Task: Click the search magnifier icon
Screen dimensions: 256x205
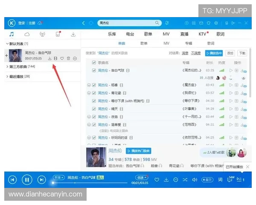Action: pos(157,23)
